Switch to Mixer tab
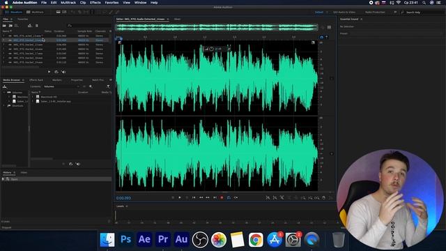This screenshot has width=446, height=251. [177, 19]
